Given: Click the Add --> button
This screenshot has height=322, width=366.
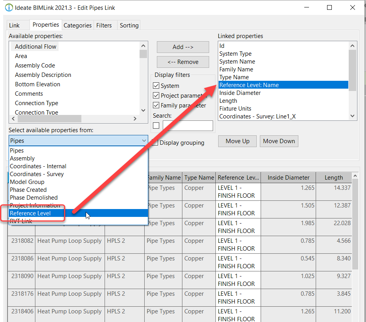Looking at the screenshot, I should point(182,47).
